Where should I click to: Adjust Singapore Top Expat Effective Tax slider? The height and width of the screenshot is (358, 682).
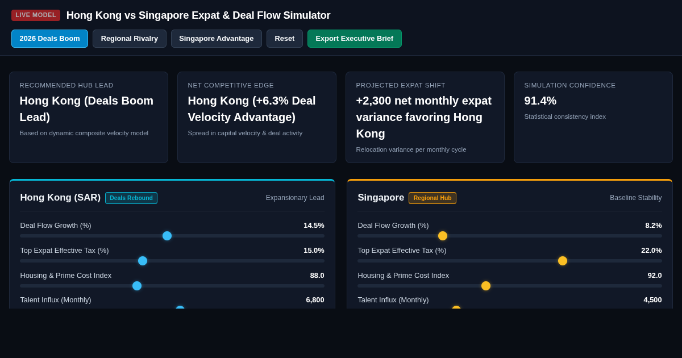pos(510,261)
